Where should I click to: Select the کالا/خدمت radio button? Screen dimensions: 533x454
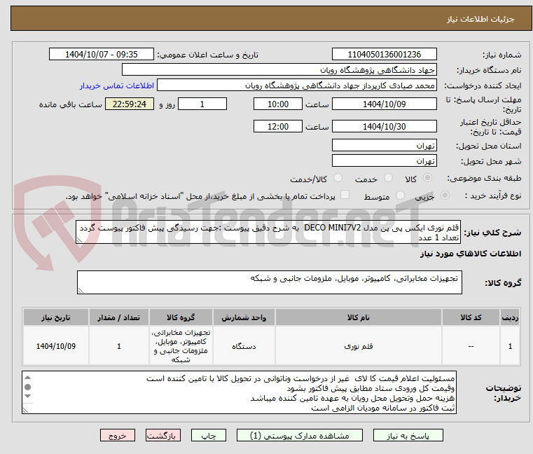pos(338,178)
